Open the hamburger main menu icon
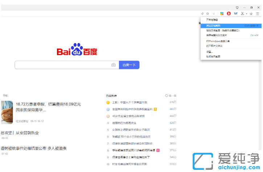 (x=258, y=13)
